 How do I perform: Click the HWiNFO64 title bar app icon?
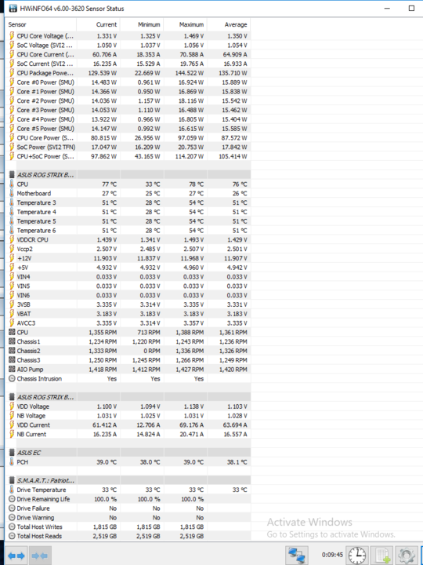pyautogui.click(x=13, y=8)
